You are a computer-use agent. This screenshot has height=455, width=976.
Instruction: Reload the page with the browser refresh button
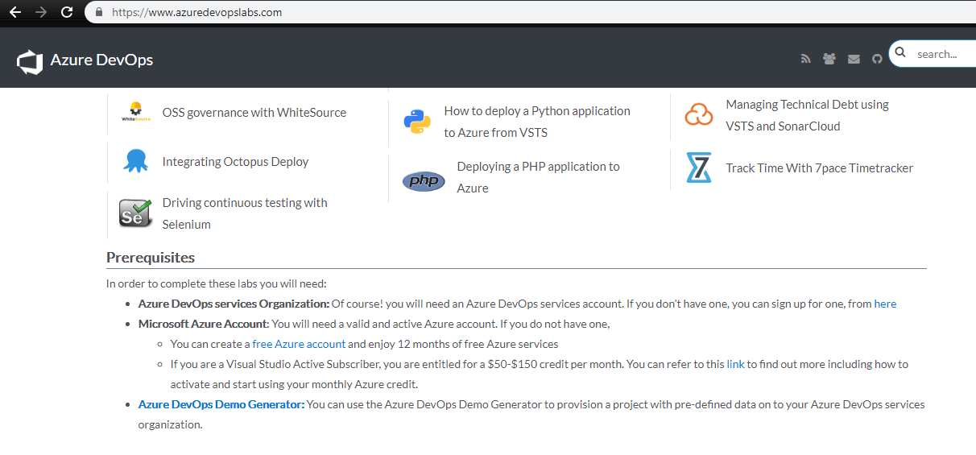(67, 12)
